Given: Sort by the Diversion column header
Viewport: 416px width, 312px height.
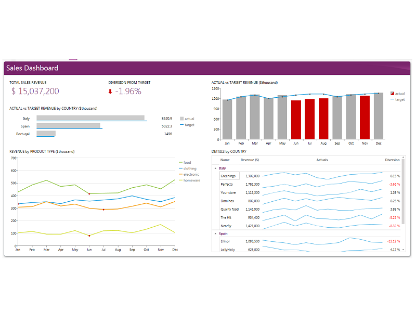Looking at the screenshot, I should coord(392,160).
